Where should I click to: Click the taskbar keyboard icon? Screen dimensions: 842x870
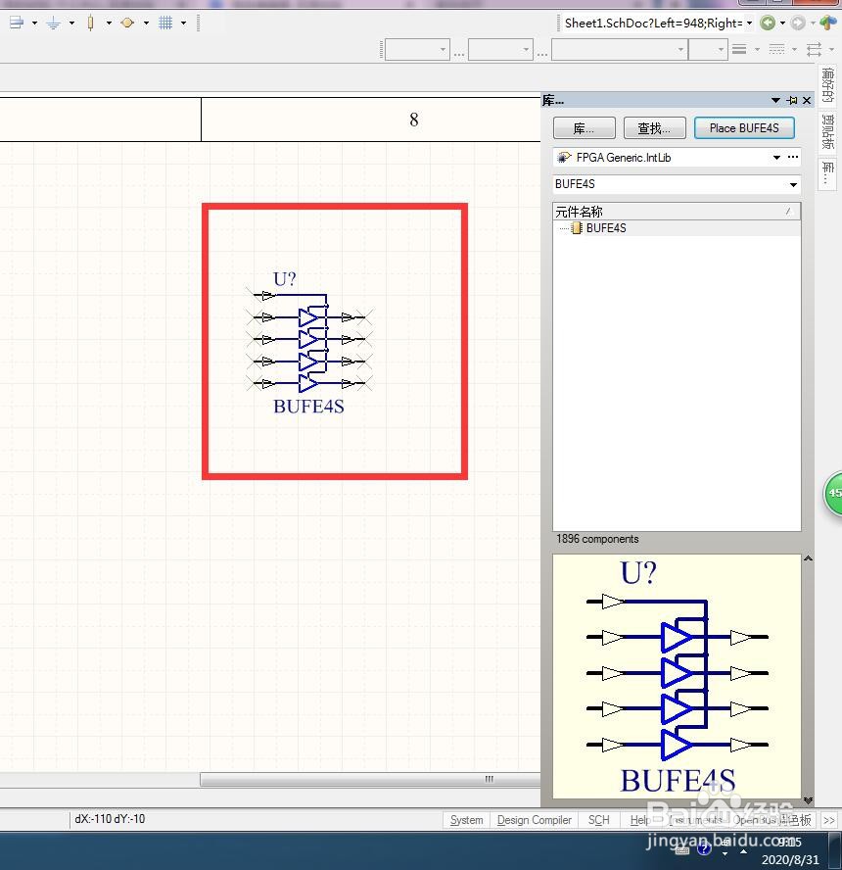coord(682,848)
